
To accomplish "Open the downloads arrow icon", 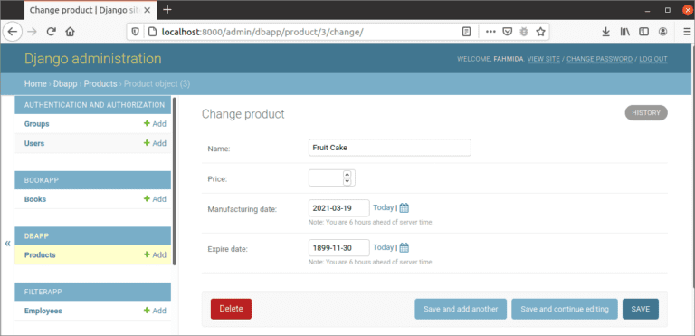I will tap(605, 32).
